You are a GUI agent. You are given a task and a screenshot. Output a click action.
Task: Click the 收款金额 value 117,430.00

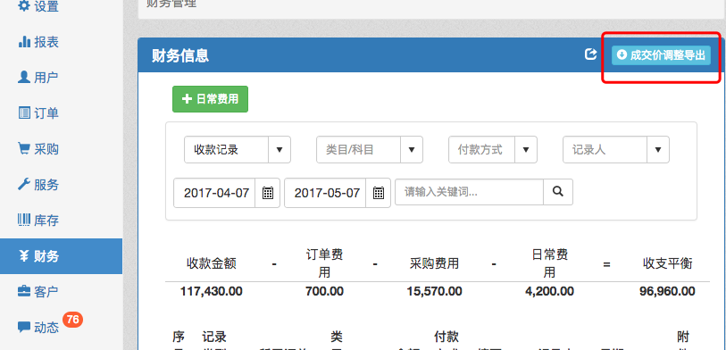point(211,291)
